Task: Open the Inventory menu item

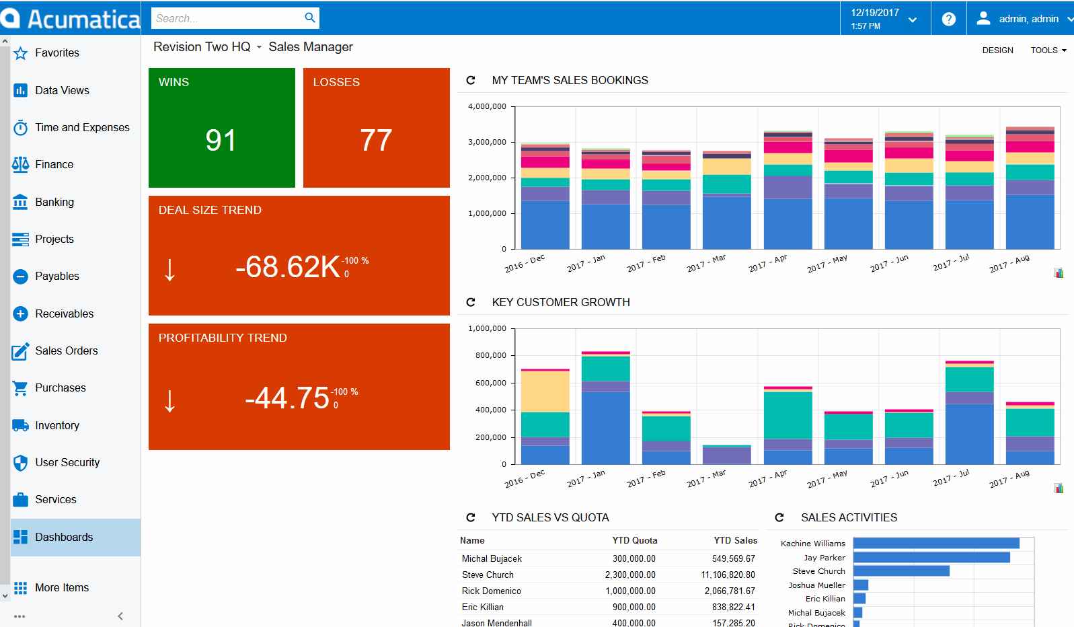Action: click(x=75, y=425)
